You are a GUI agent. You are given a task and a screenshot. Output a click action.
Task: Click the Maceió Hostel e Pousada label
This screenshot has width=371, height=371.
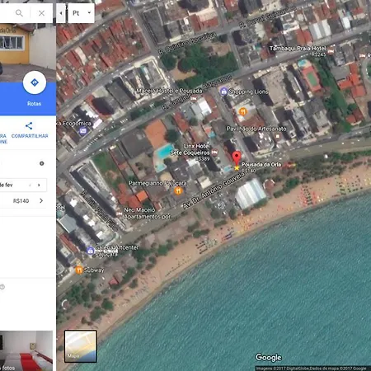pos(169,91)
